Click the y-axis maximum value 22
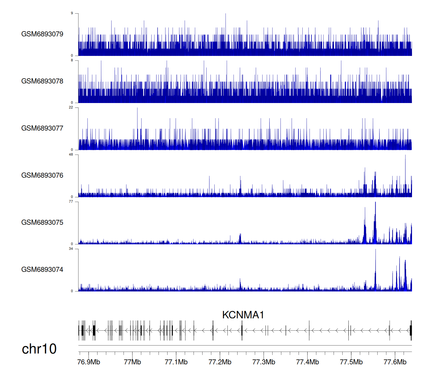The image size is (434, 382). coord(71,107)
